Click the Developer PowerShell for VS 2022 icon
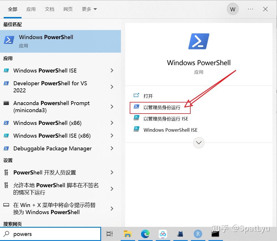The image size is (277, 241). click(6, 83)
